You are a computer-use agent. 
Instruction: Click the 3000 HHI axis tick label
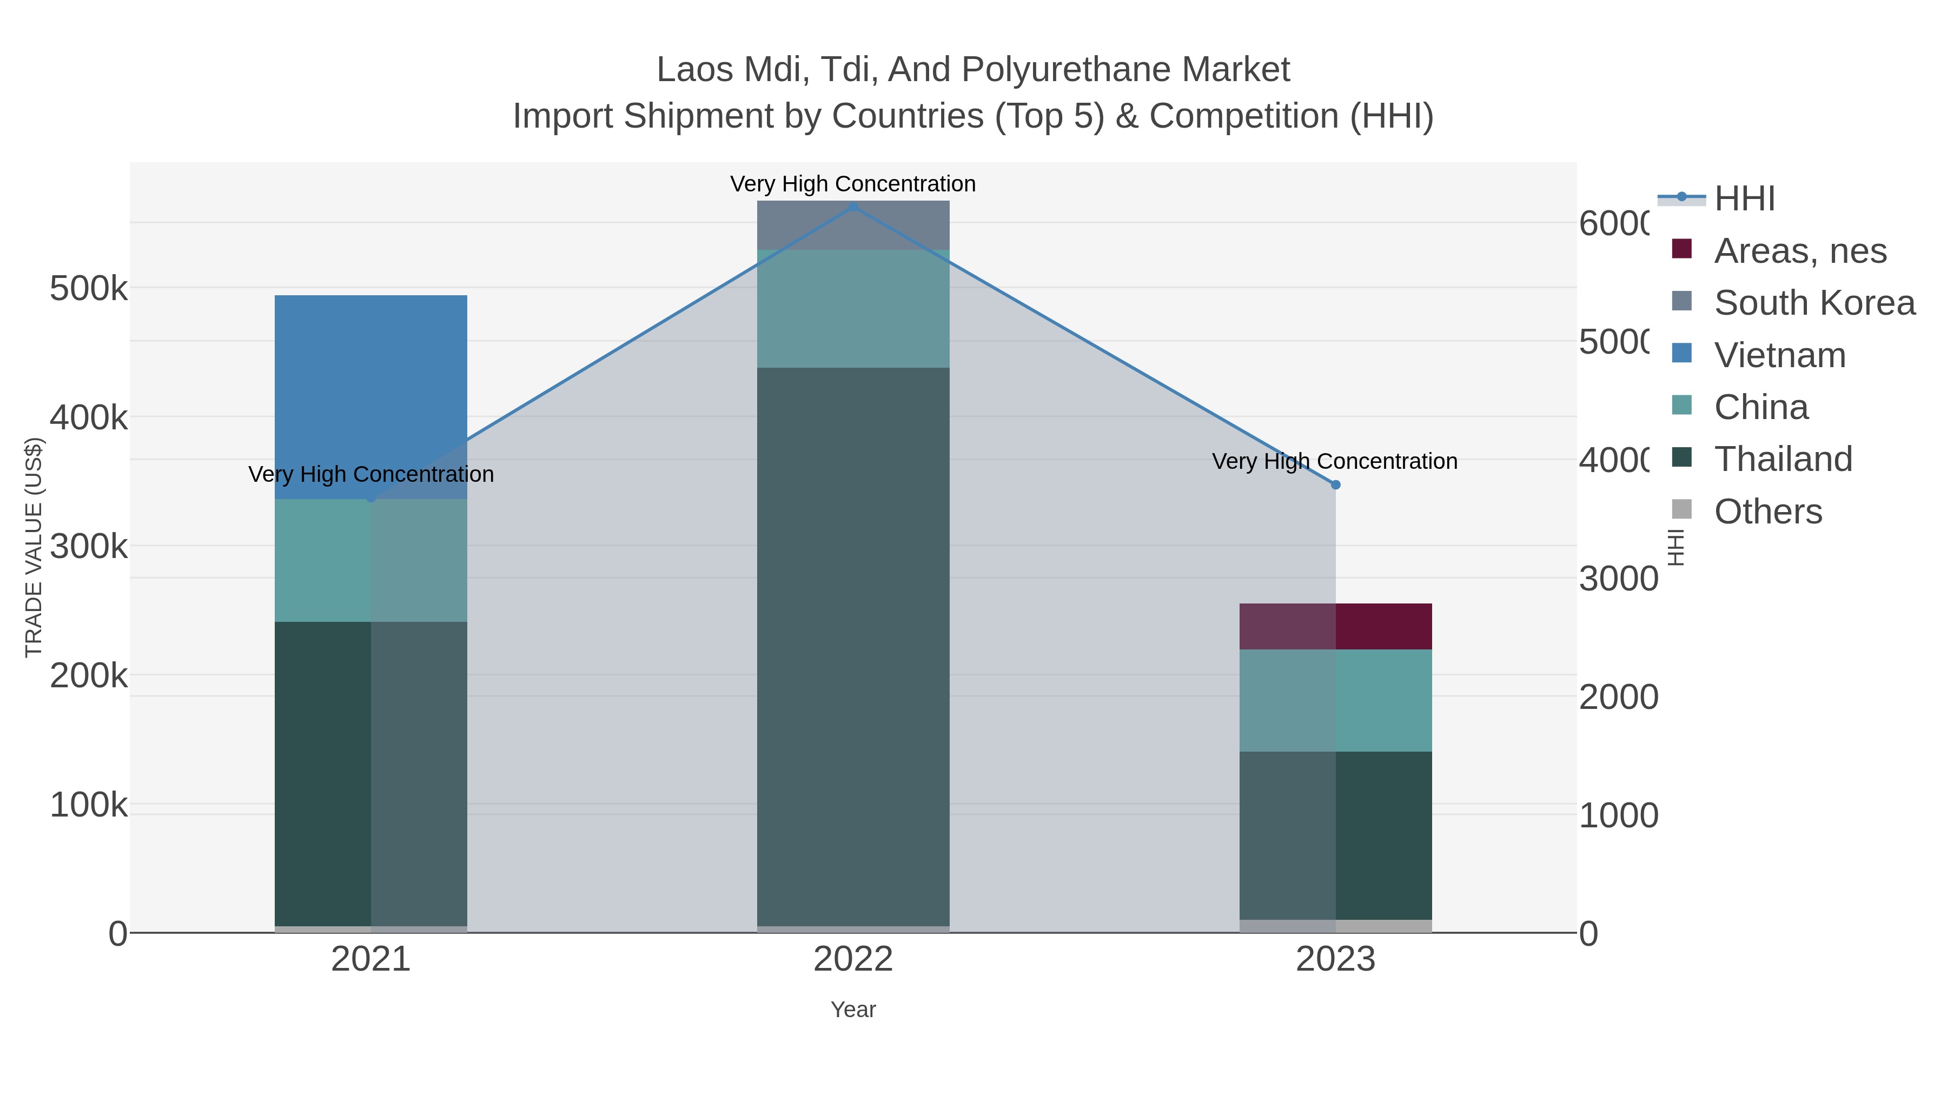pos(1618,578)
